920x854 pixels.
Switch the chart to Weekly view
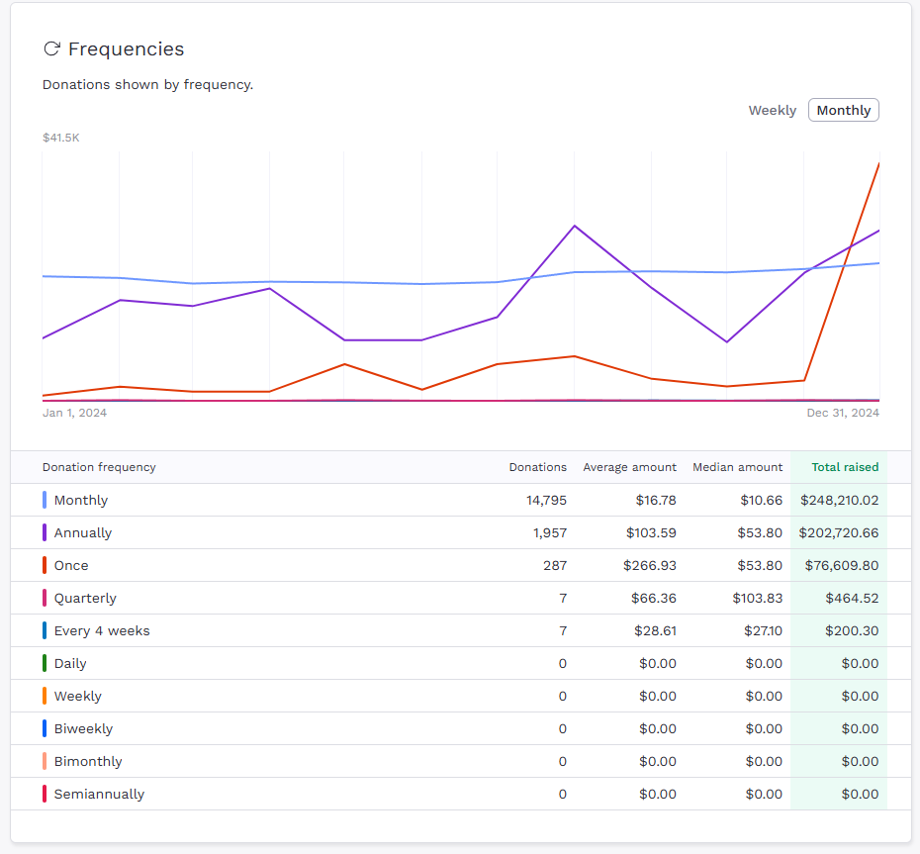point(773,110)
